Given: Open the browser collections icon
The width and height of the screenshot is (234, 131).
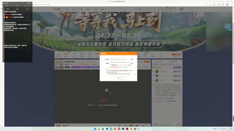Looking at the screenshot, I should tap(223, 5).
